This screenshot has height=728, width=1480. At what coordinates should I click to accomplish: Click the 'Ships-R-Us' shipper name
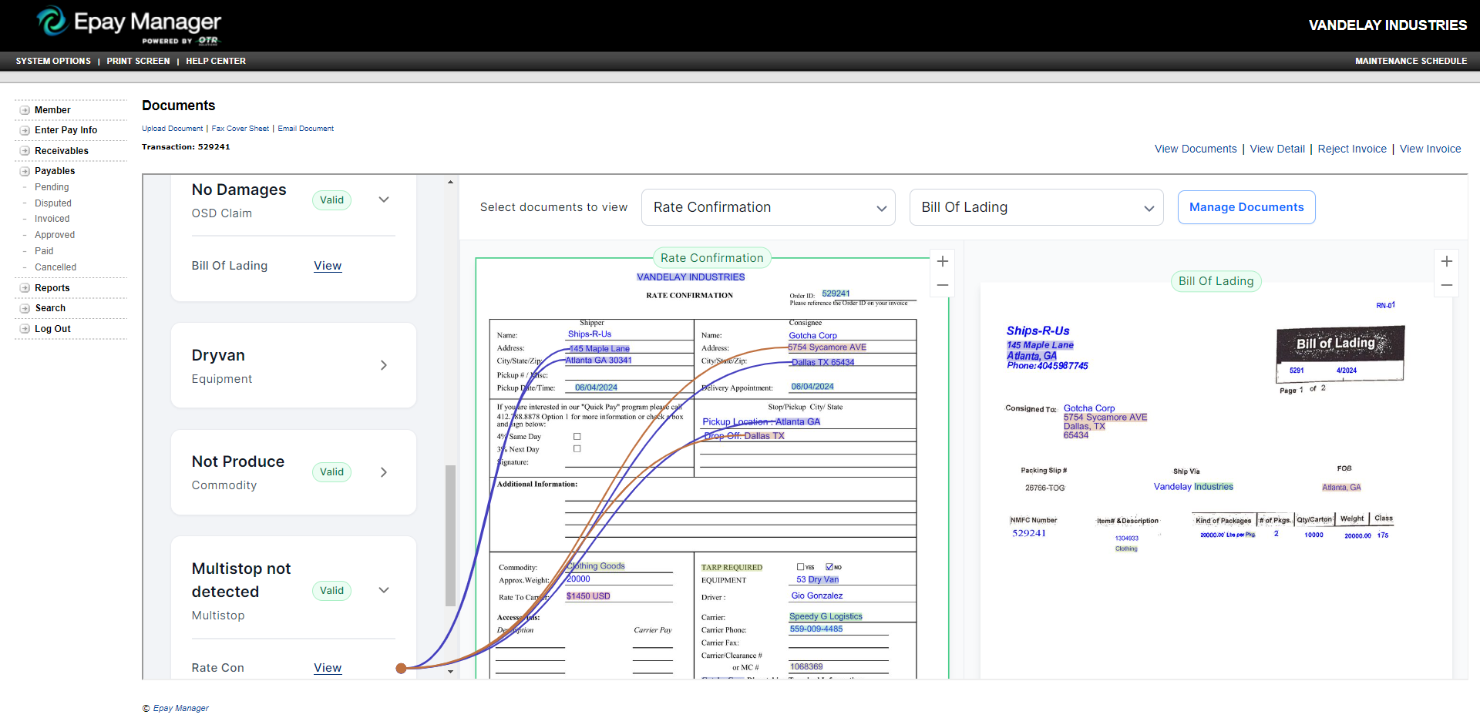click(590, 334)
